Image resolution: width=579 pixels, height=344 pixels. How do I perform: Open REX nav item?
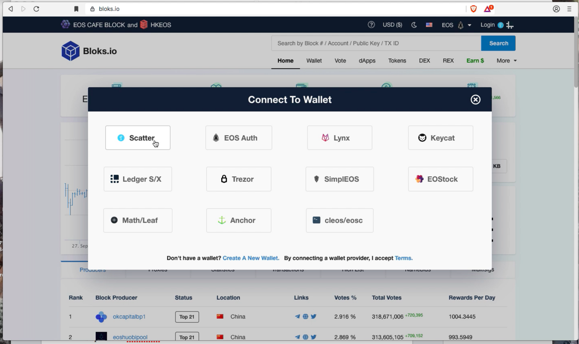(448, 61)
